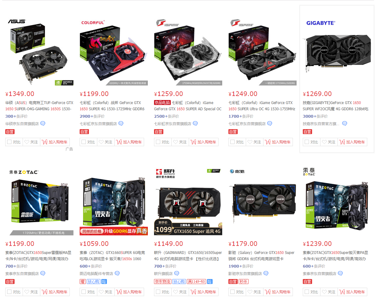The width and height of the screenshot is (375, 297).
Task: Click heart icon to follow ASUS TUF card
Action: (x=27, y=142)
